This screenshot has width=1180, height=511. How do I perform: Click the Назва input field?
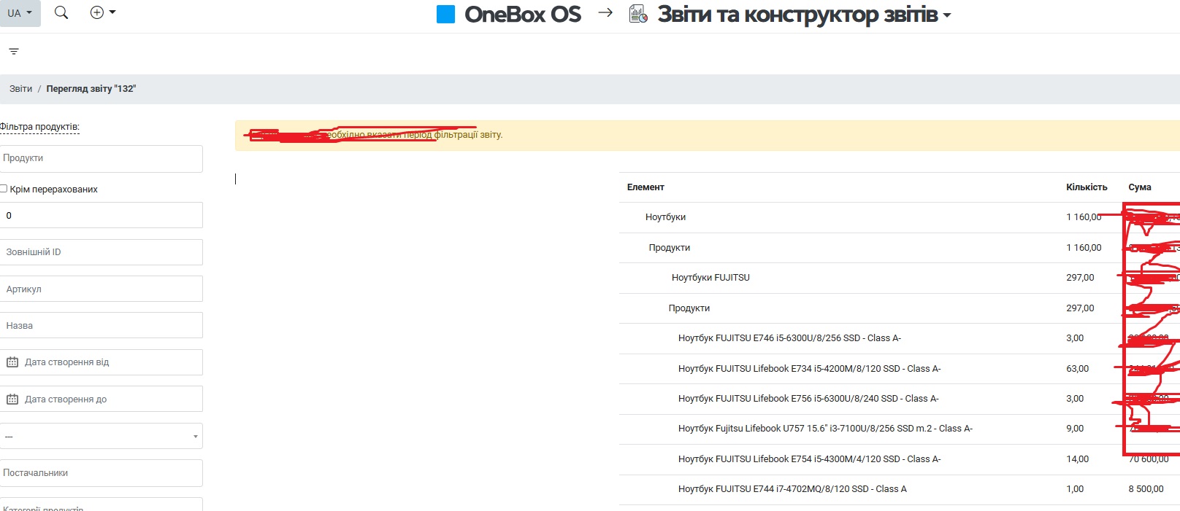pyautogui.click(x=101, y=325)
